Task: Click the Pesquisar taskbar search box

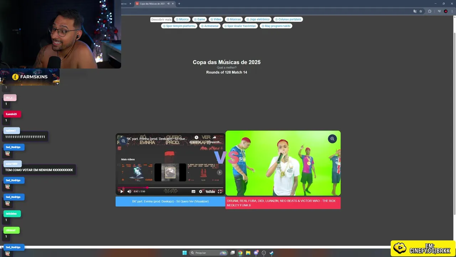Action: pos(209,253)
